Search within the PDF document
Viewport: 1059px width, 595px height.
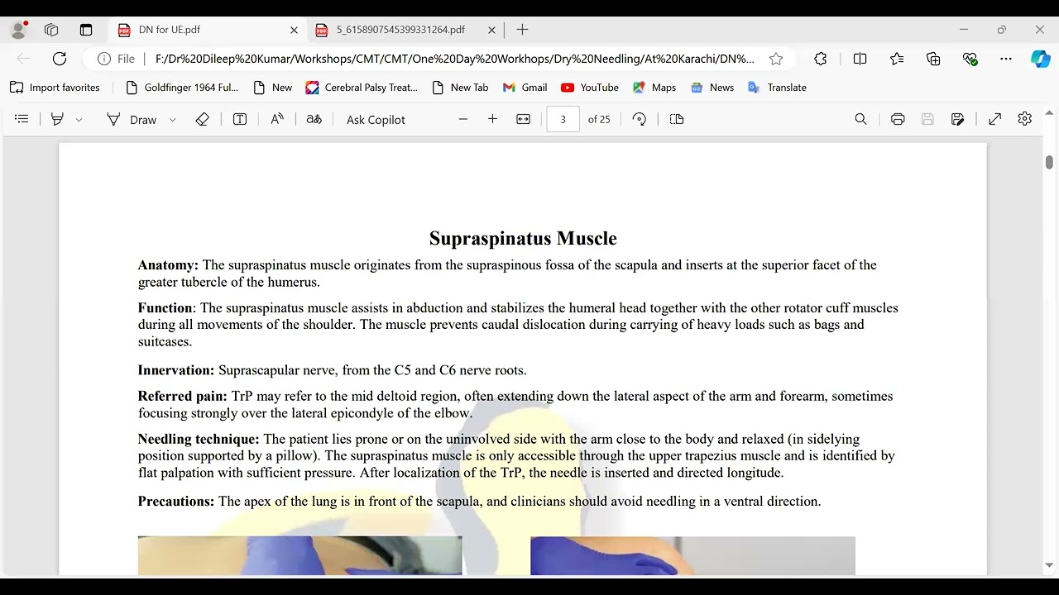(860, 119)
